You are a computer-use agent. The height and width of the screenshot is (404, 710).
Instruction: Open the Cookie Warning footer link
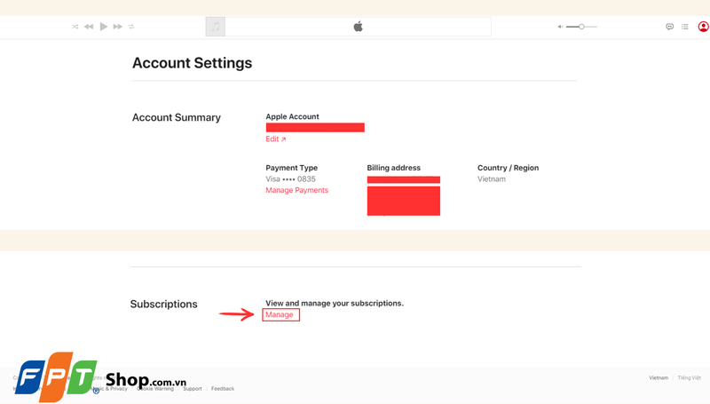tap(156, 389)
